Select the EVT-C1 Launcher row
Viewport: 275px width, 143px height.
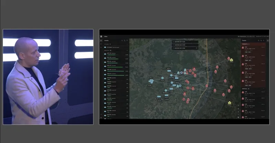point(116,115)
